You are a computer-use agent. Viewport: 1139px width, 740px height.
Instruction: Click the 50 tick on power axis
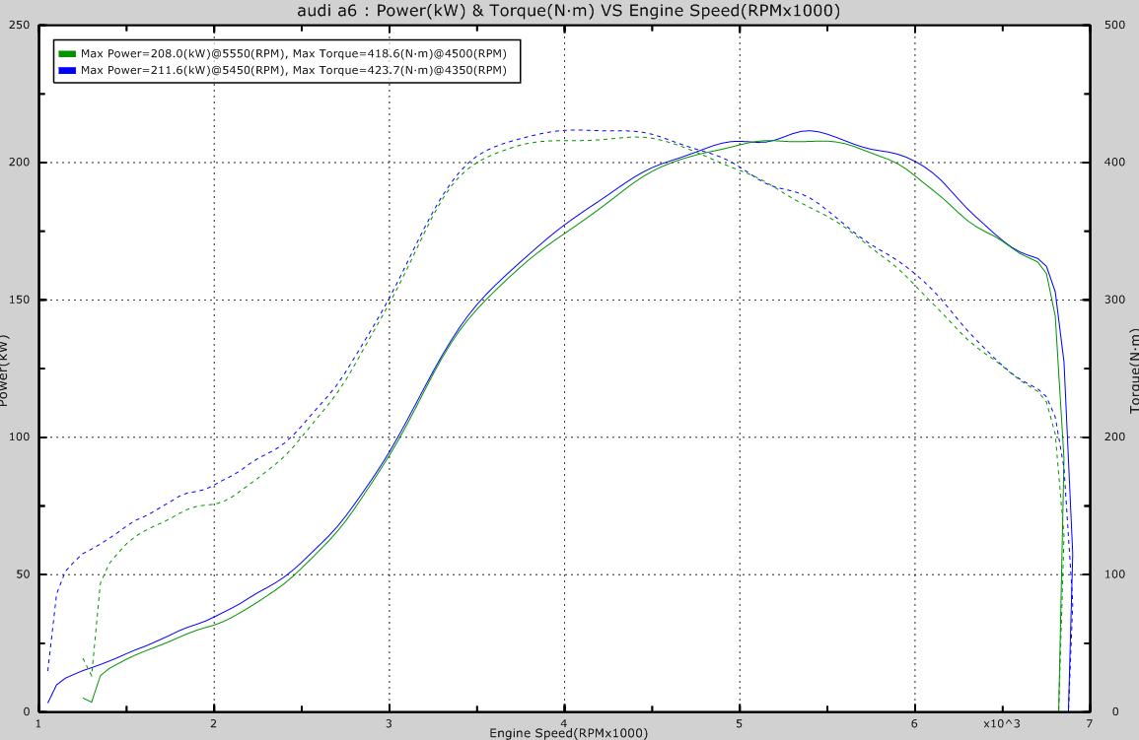[23, 574]
